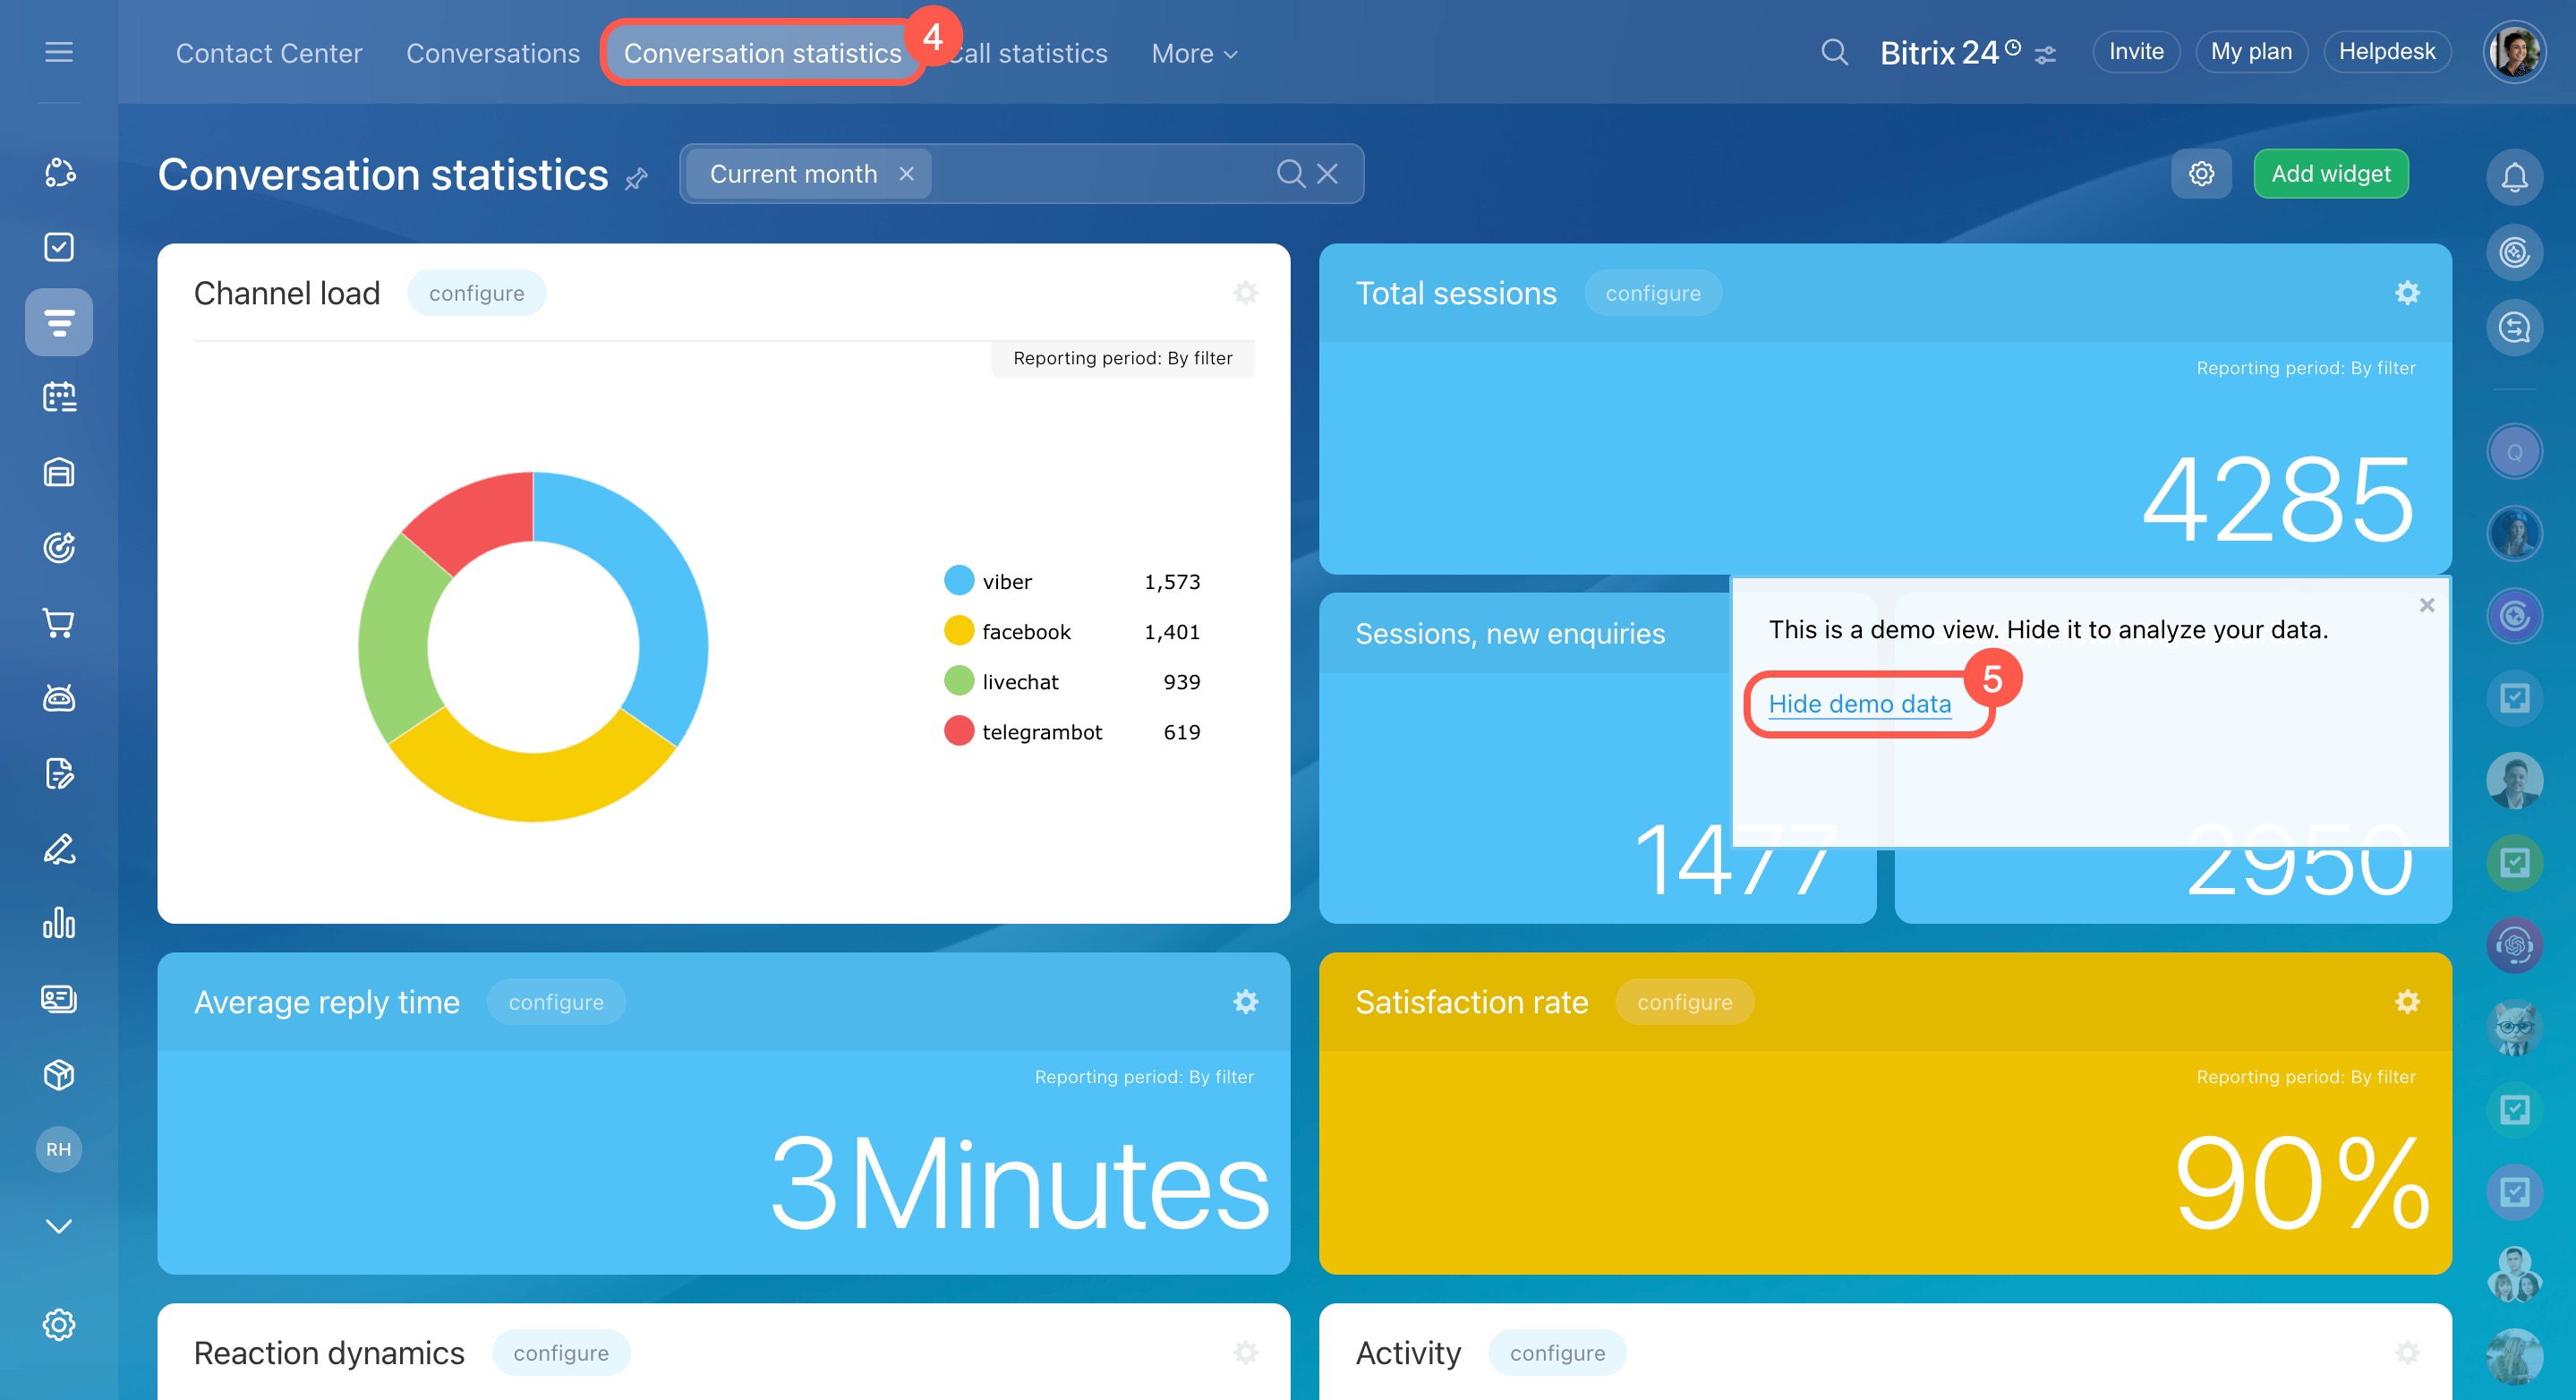Switch to the Conversations tab
Viewport: 2576px width, 1400px height.
click(492, 53)
